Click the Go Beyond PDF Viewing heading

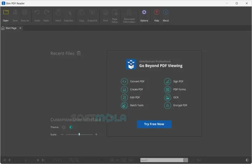(161, 66)
